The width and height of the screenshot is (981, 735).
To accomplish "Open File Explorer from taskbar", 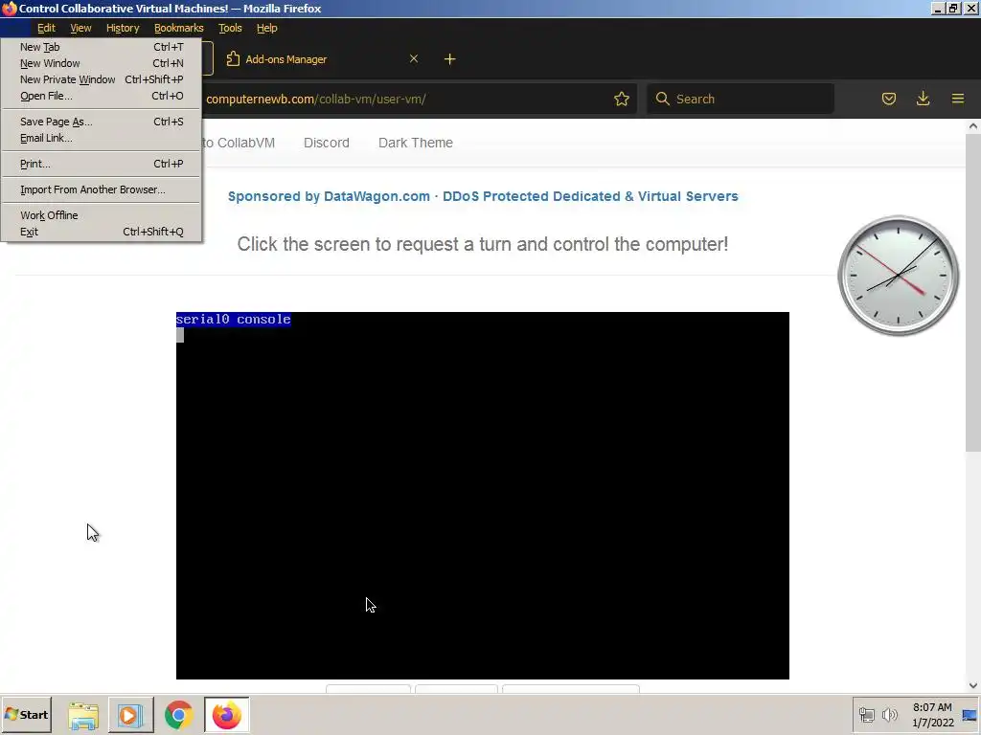I will (83, 715).
